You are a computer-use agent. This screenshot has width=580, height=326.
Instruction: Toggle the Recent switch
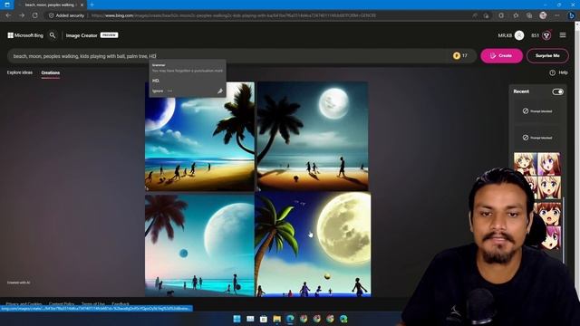click(x=558, y=91)
